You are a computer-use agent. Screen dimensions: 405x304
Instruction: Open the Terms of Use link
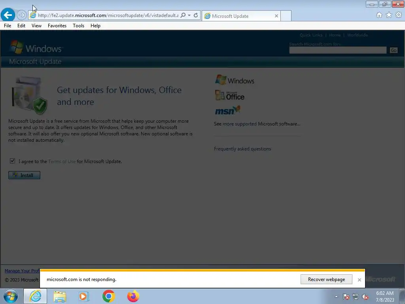pyautogui.click(x=62, y=161)
